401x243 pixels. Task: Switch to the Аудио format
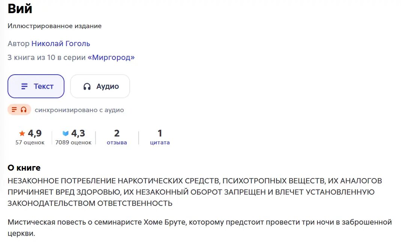click(x=100, y=86)
